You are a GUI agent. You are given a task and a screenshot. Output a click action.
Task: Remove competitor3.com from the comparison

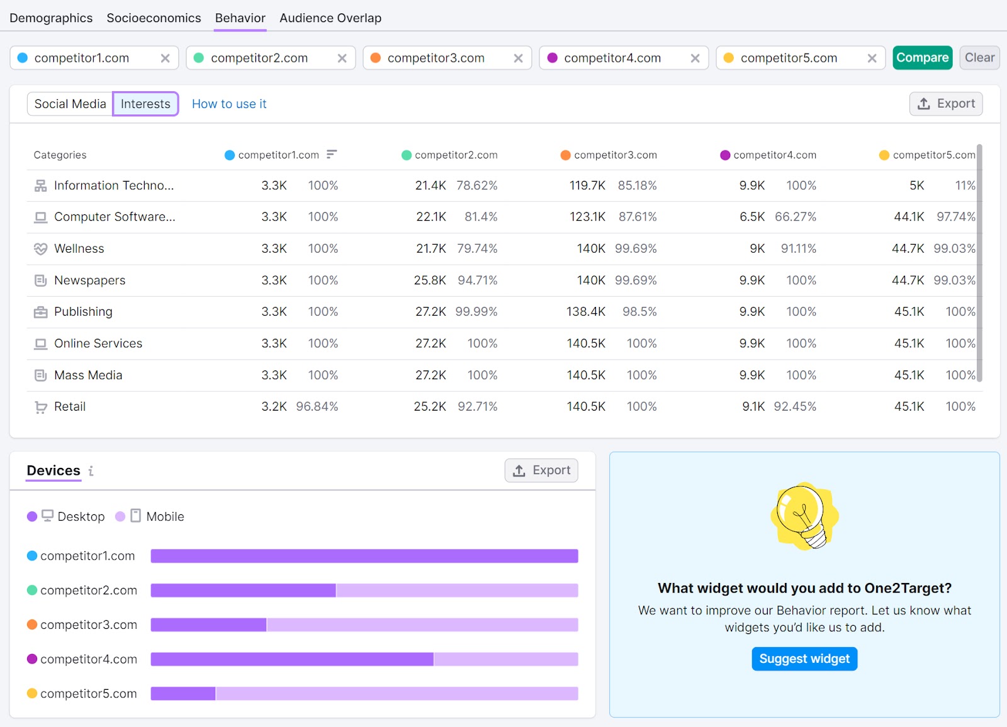pos(518,57)
